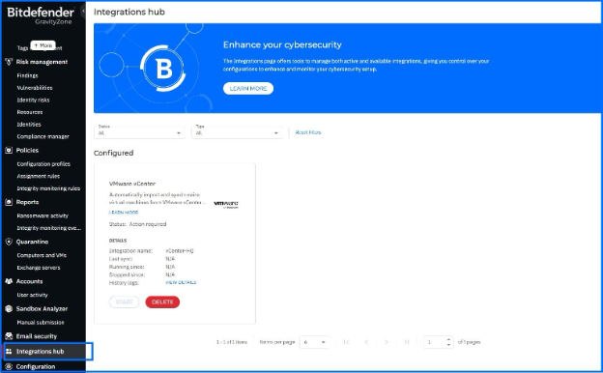This screenshot has width=603, height=373.
Task: Click the More button in the sidebar
Action: coord(43,45)
